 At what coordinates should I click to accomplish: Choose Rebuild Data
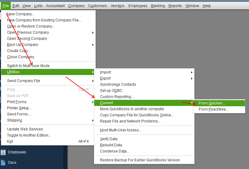[144, 145]
